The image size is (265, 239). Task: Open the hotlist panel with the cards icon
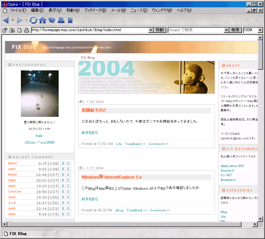coord(52,20)
